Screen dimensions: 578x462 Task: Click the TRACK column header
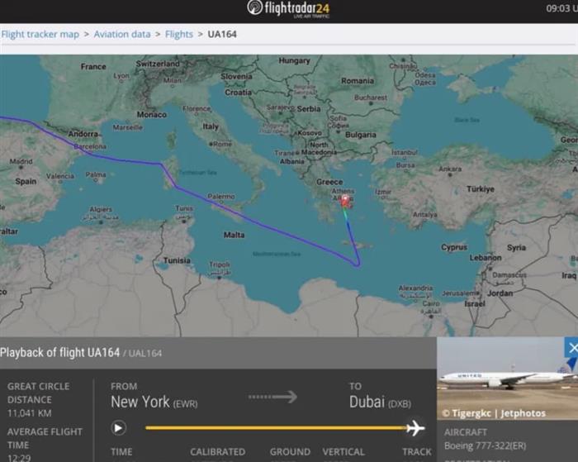coord(417,451)
